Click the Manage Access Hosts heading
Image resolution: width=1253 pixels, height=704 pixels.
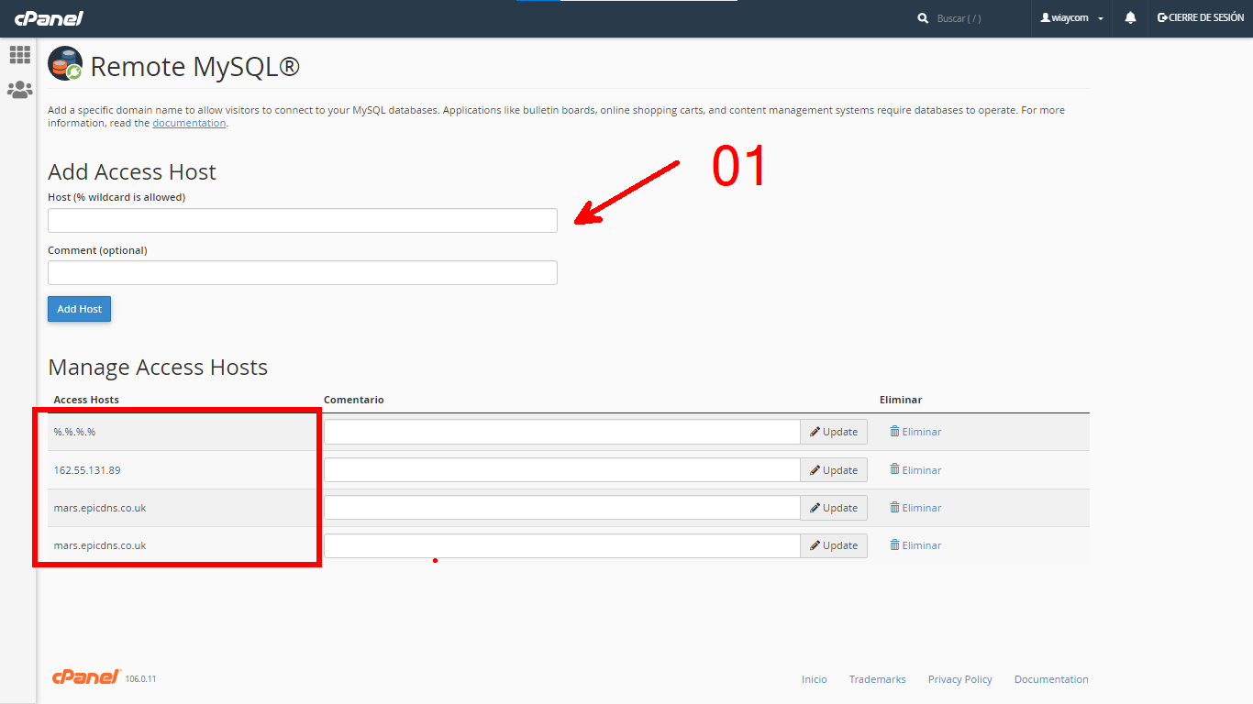pyautogui.click(x=158, y=368)
